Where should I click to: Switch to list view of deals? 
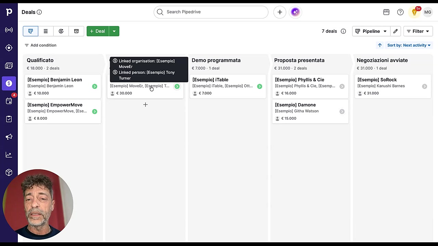(46, 31)
